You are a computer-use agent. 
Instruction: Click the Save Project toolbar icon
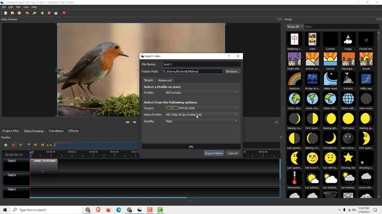tap(19, 13)
